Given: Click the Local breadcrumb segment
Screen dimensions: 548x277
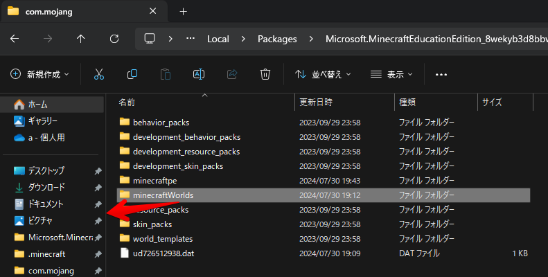Looking at the screenshot, I should pyautogui.click(x=218, y=39).
